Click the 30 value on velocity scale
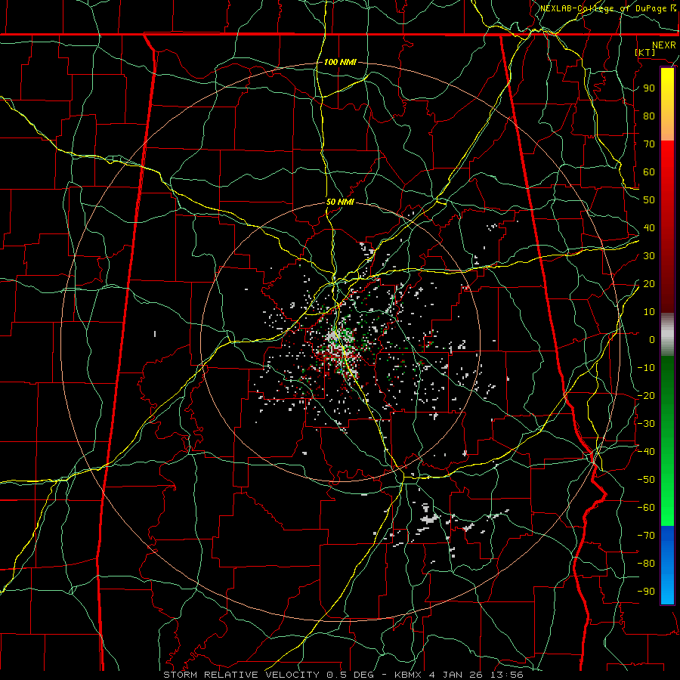 [x=649, y=256]
